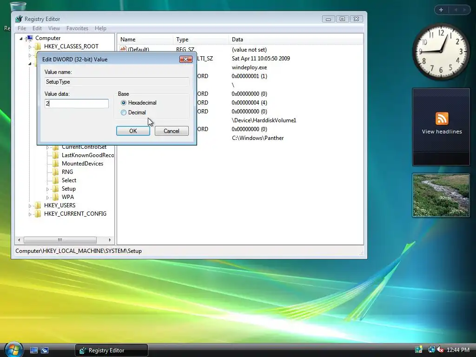This screenshot has width=476, height=357.
Task: Open the Recycle Bin desktop icon
Action: 18,6
